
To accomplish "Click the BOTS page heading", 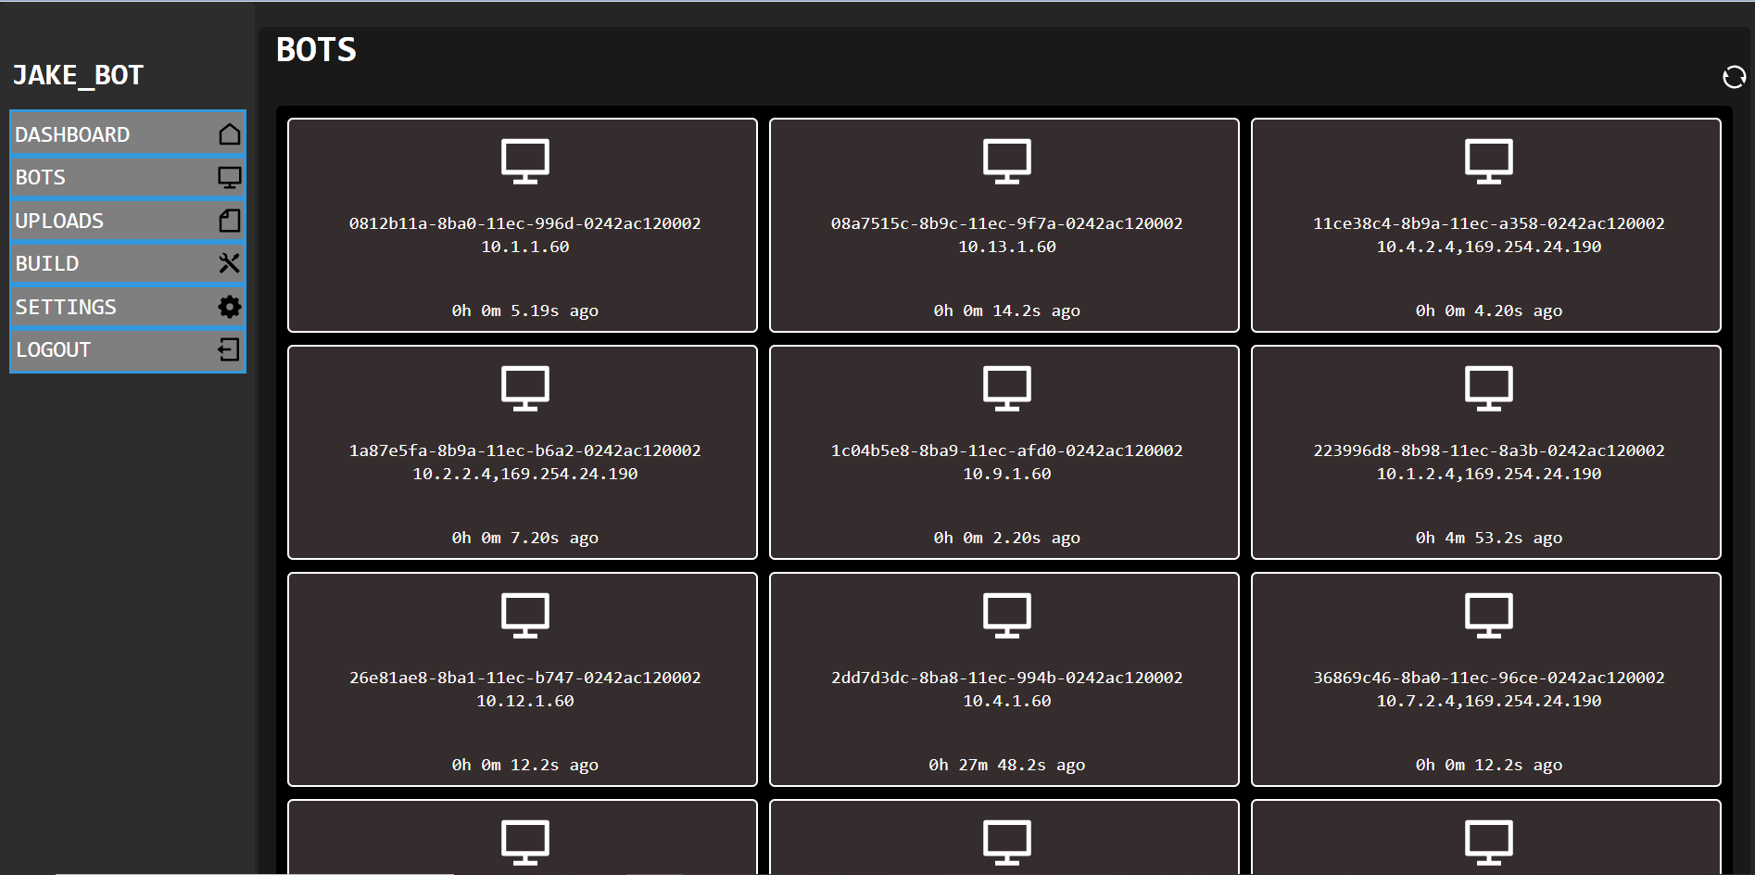I will pyautogui.click(x=316, y=49).
